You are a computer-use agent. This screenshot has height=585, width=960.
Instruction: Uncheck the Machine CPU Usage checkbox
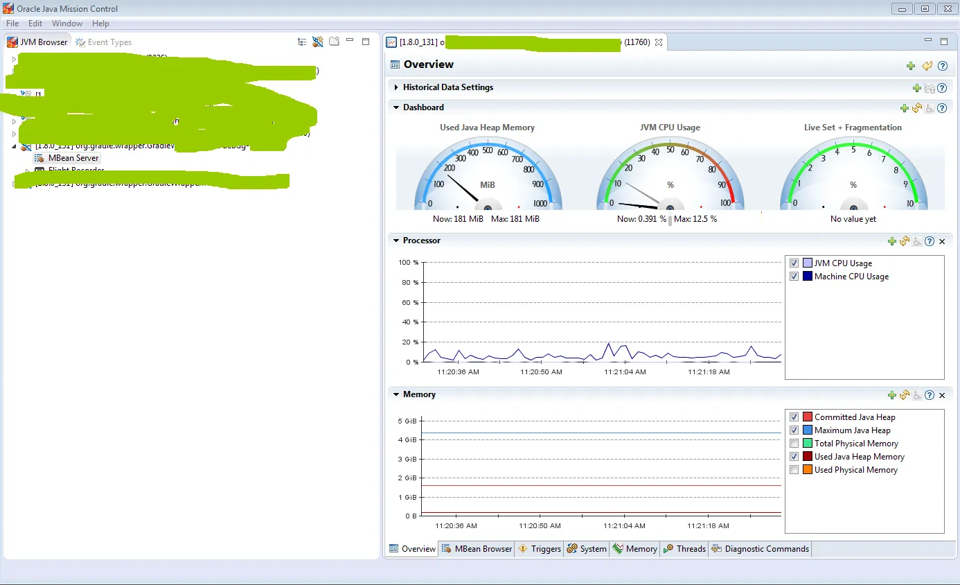[794, 277]
